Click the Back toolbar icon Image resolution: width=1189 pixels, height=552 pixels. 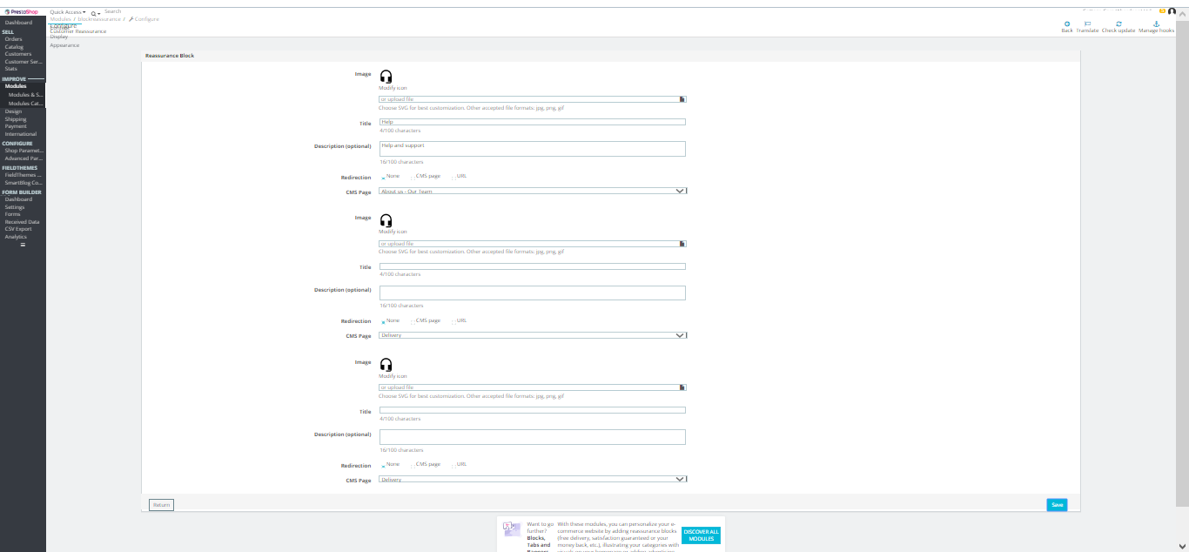pos(1067,24)
